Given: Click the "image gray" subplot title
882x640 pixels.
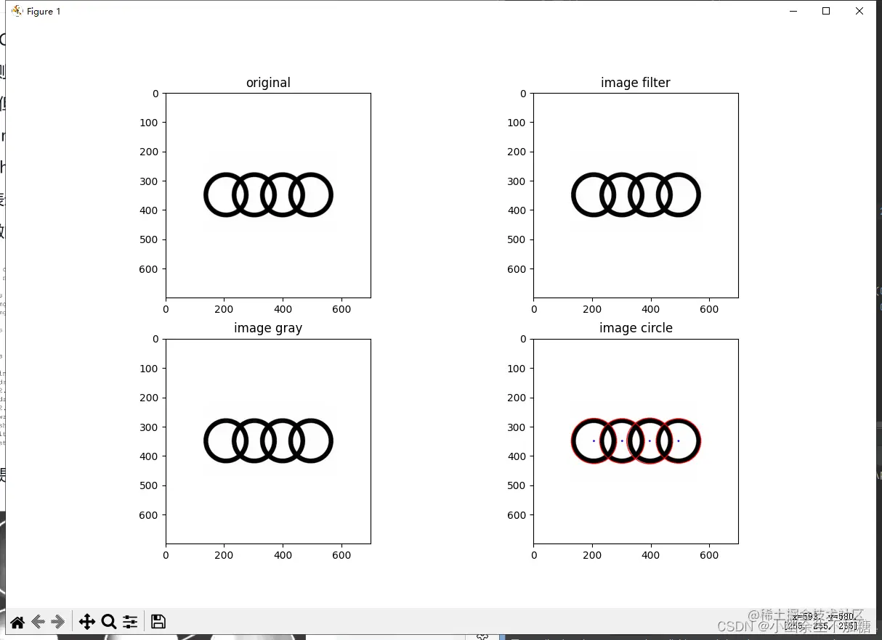Looking at the screenshot, I should point(268,328).
